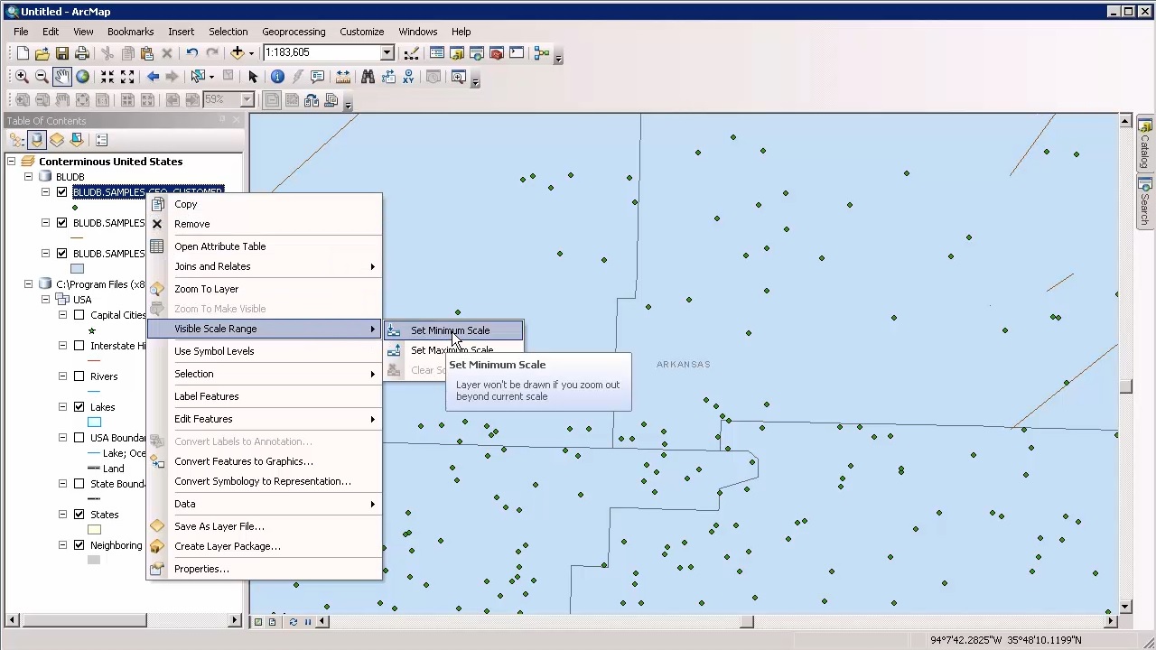This screenshot has height=650, width=1156.
Task: Save the map document
Action: coord(62,53)
